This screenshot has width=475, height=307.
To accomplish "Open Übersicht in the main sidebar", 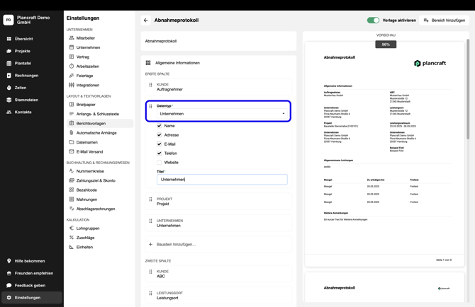I will pyautogui.click(x=32, y=39).
